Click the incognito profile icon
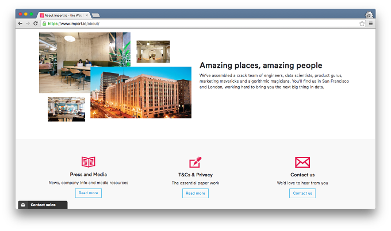The height and width of the screenshot is (231, 391). coord(369,15)
